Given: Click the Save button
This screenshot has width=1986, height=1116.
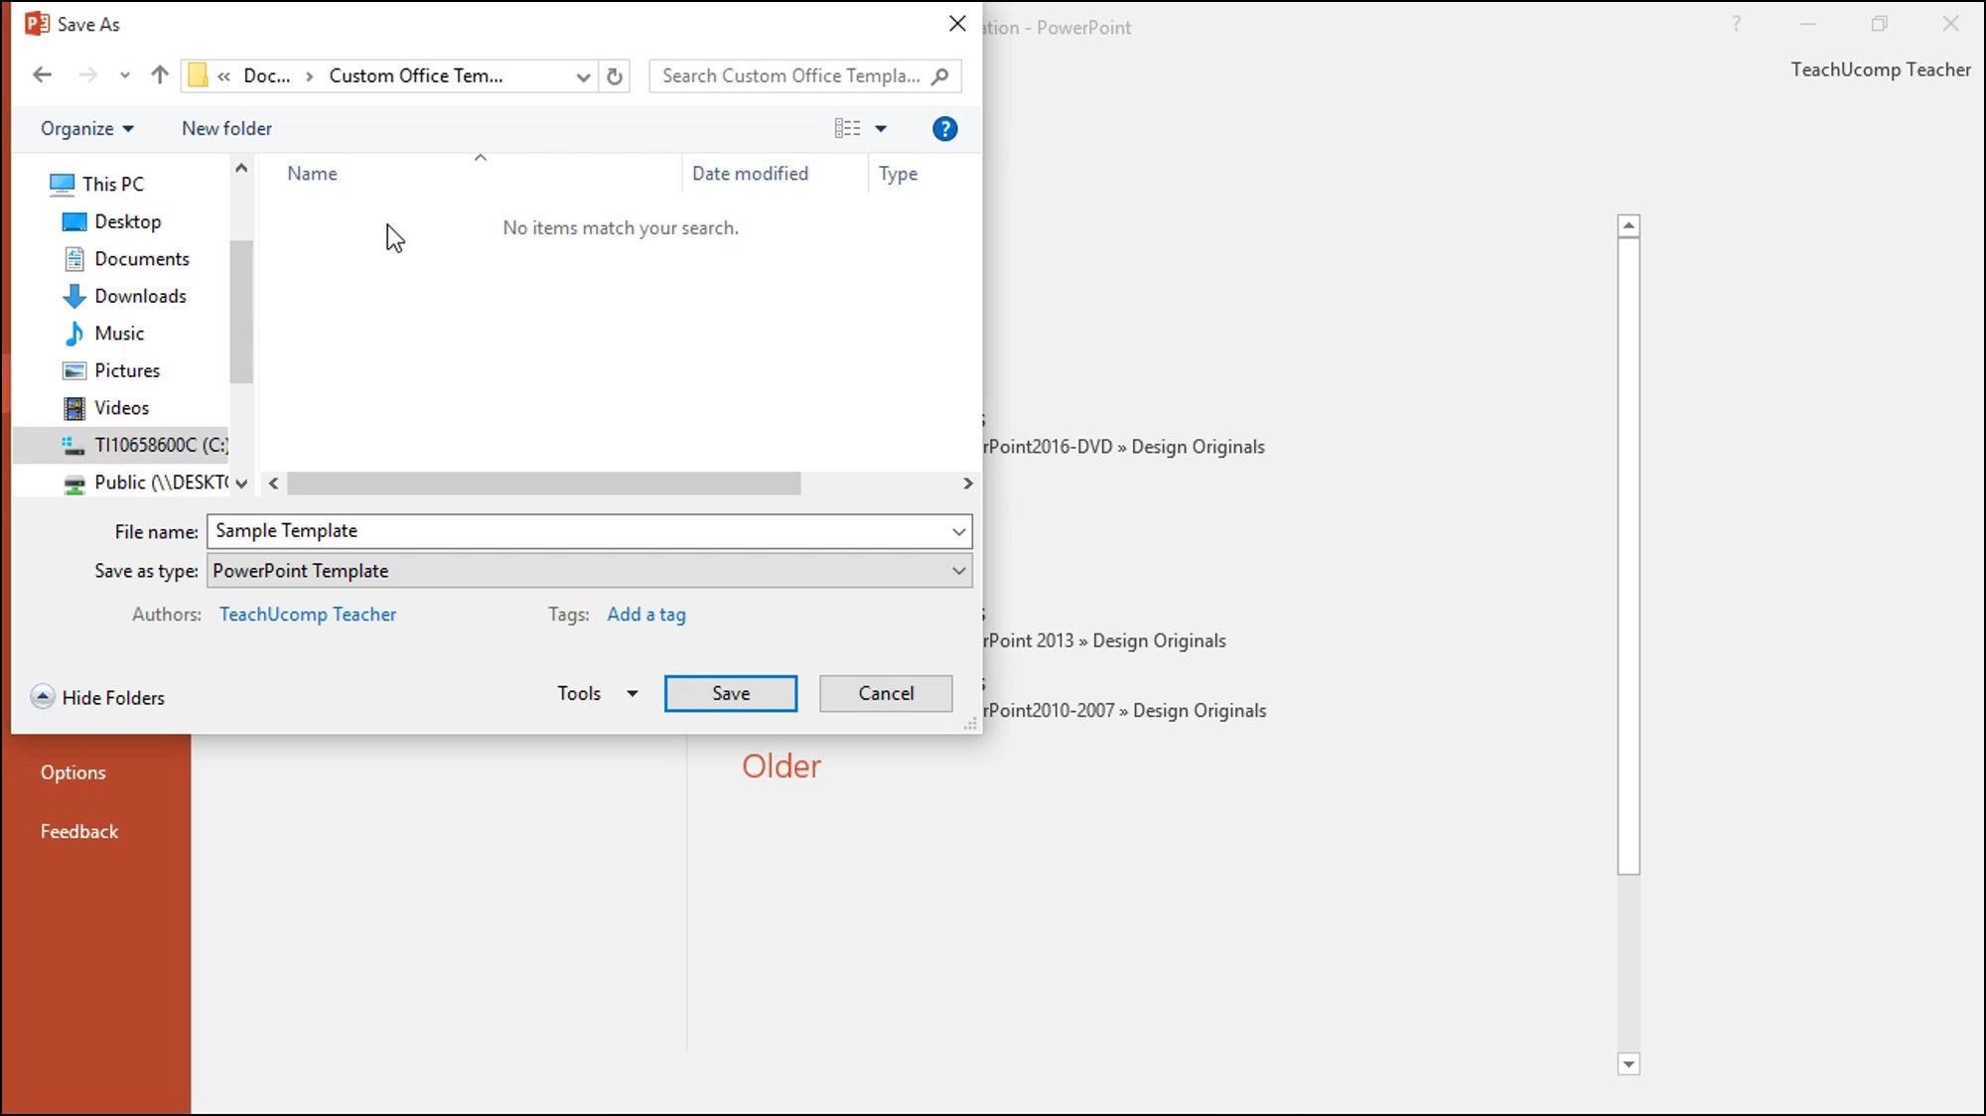Looking at the screenshot, I should (731, 693).
